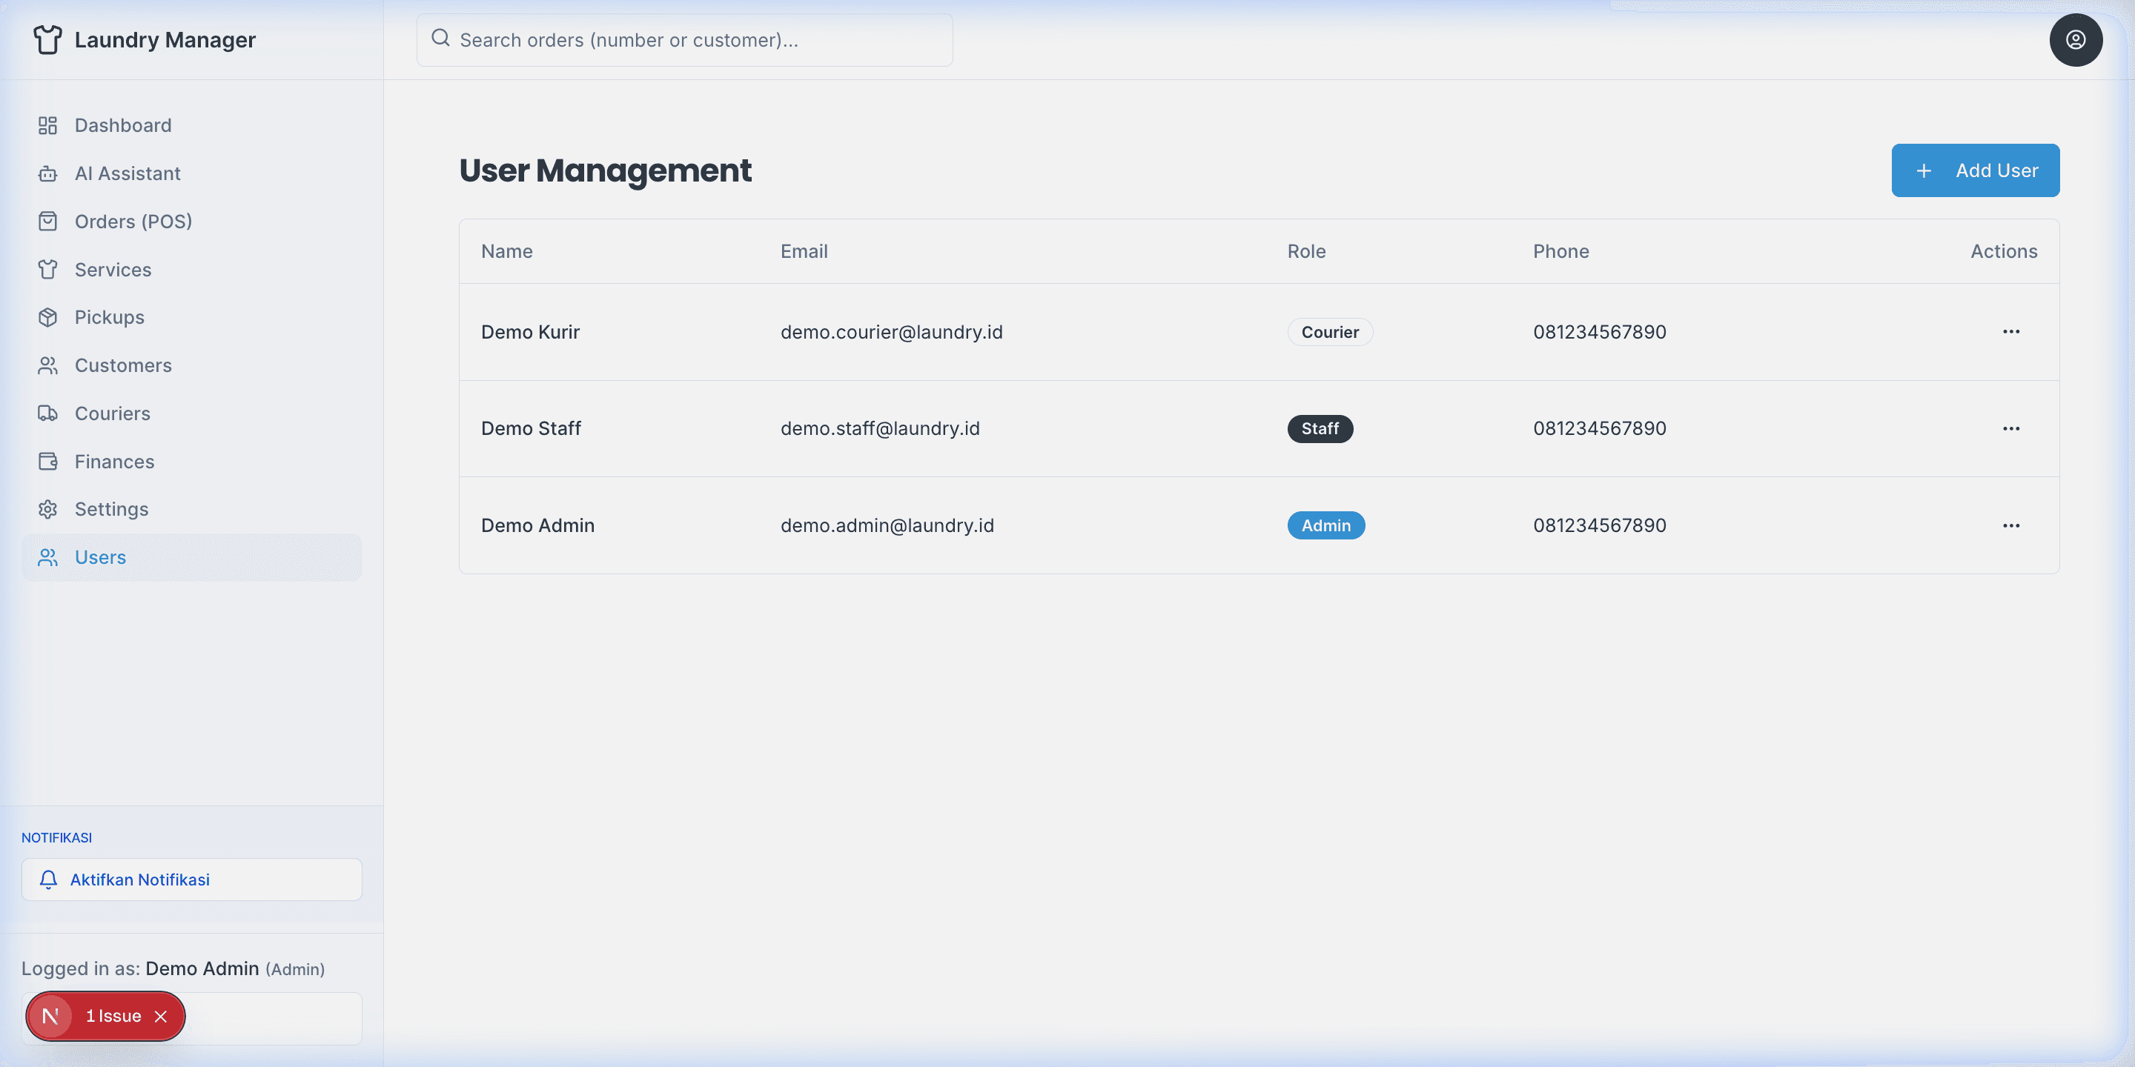This screenshot has width=2135, height=1067.
Task: Open the Services menu item
Action: click(113, 269)
